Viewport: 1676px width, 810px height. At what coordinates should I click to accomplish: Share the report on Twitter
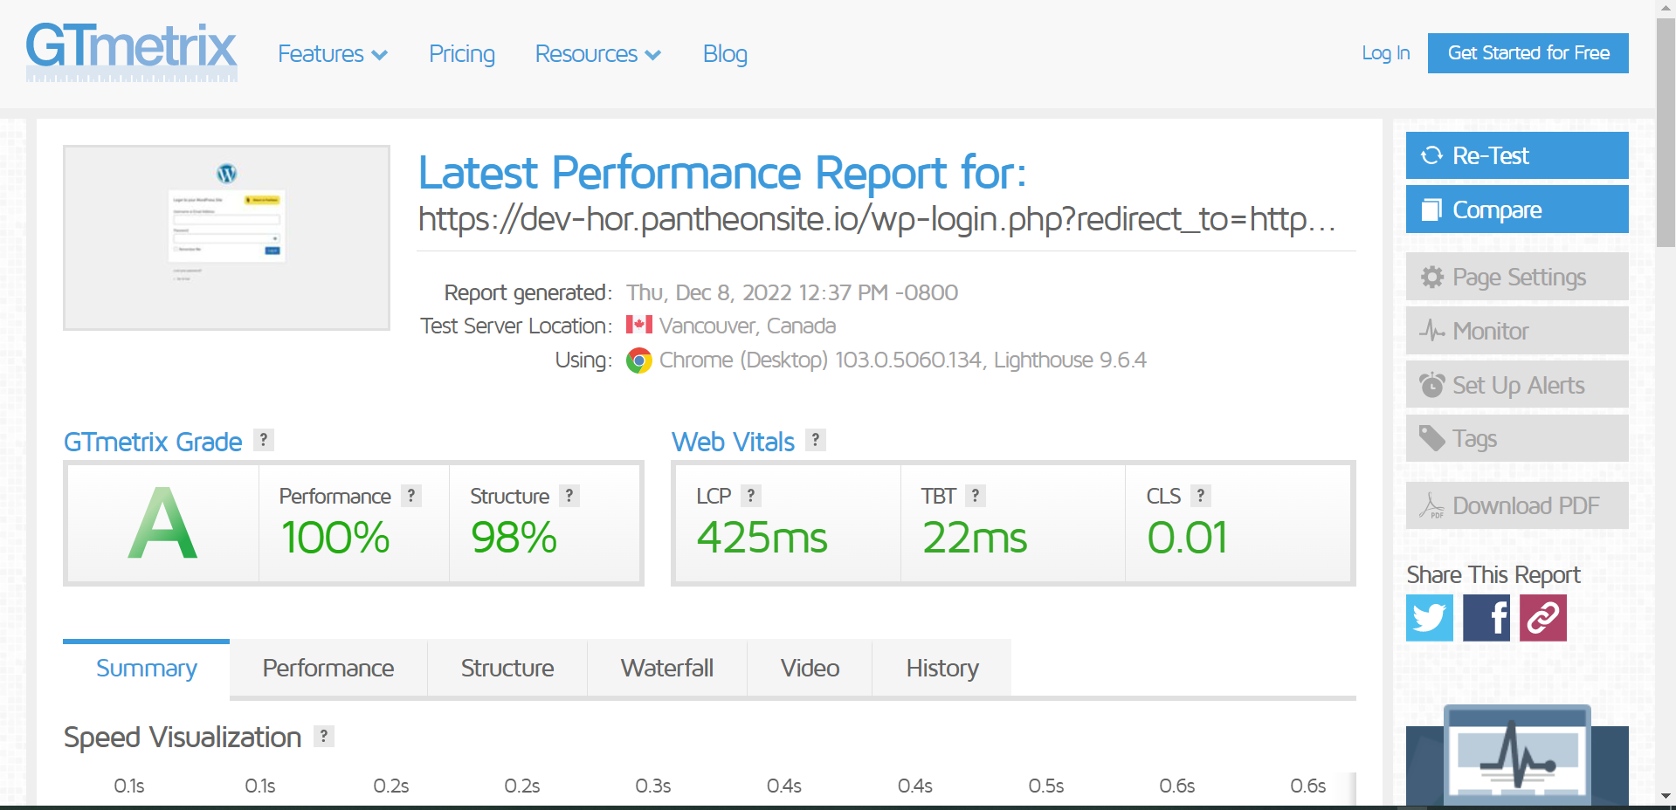point(1429,618)
